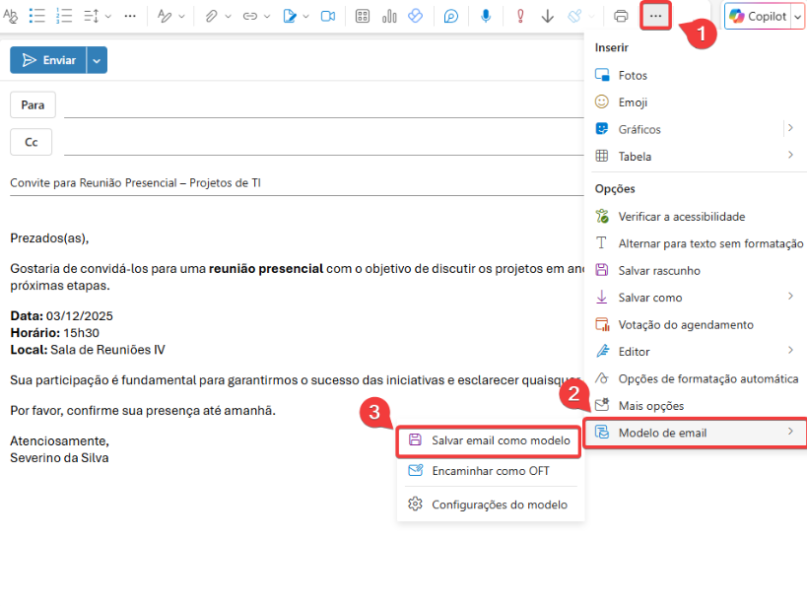Click the bar chart poll icon
Screen dimensions: 807x606
(388, 16)
